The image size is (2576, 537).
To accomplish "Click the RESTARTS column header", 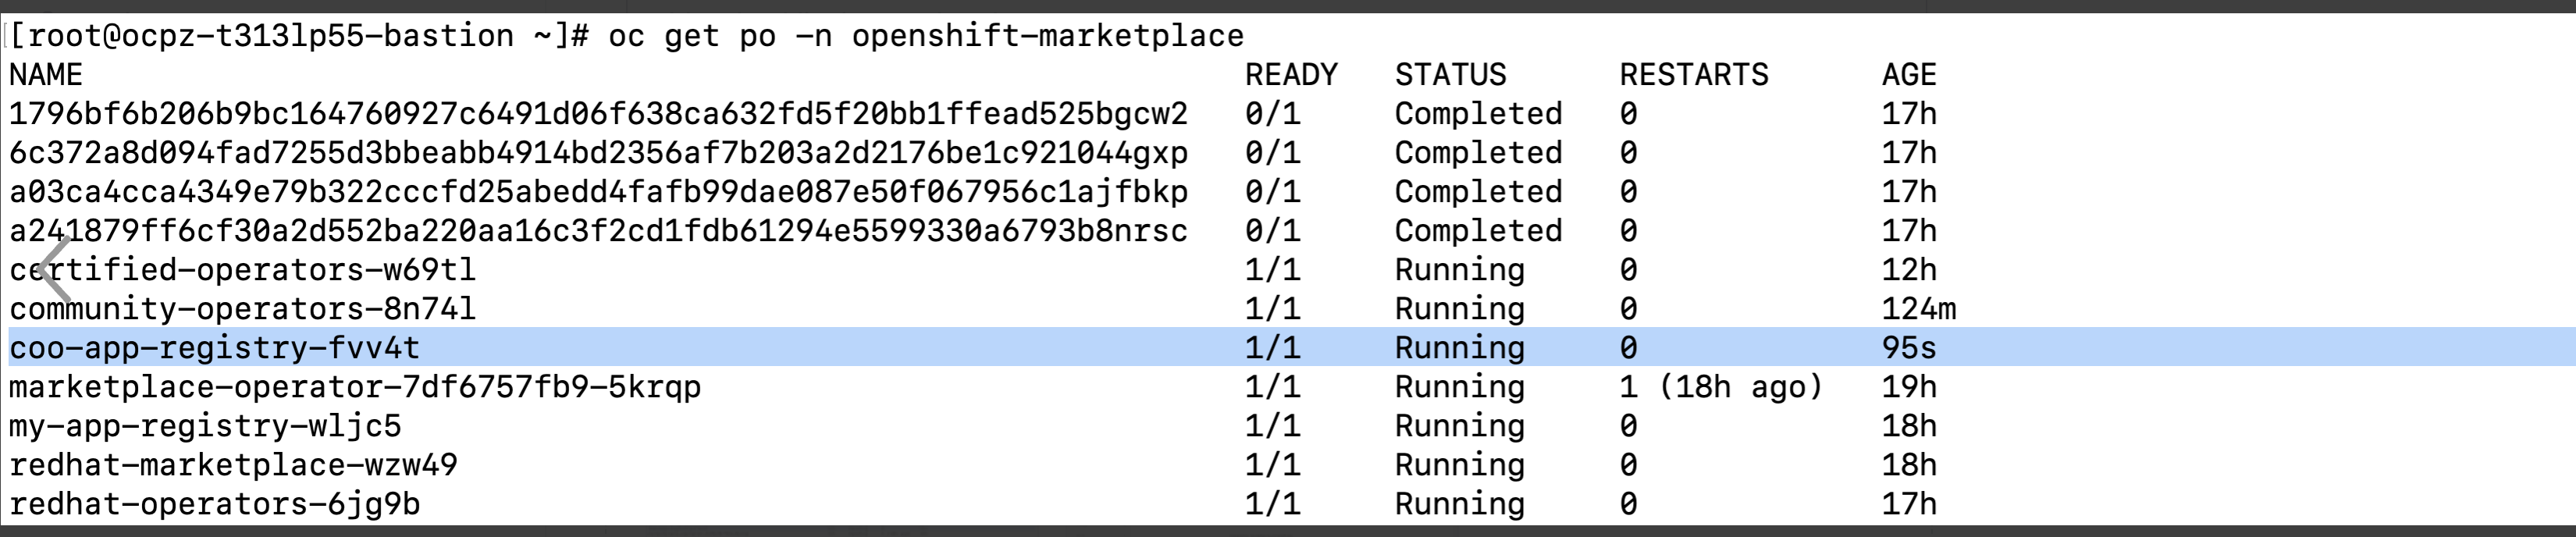I will [1694, 75].
